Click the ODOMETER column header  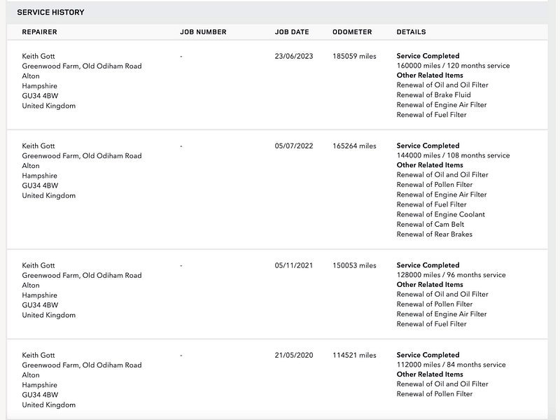click(352, 32)
